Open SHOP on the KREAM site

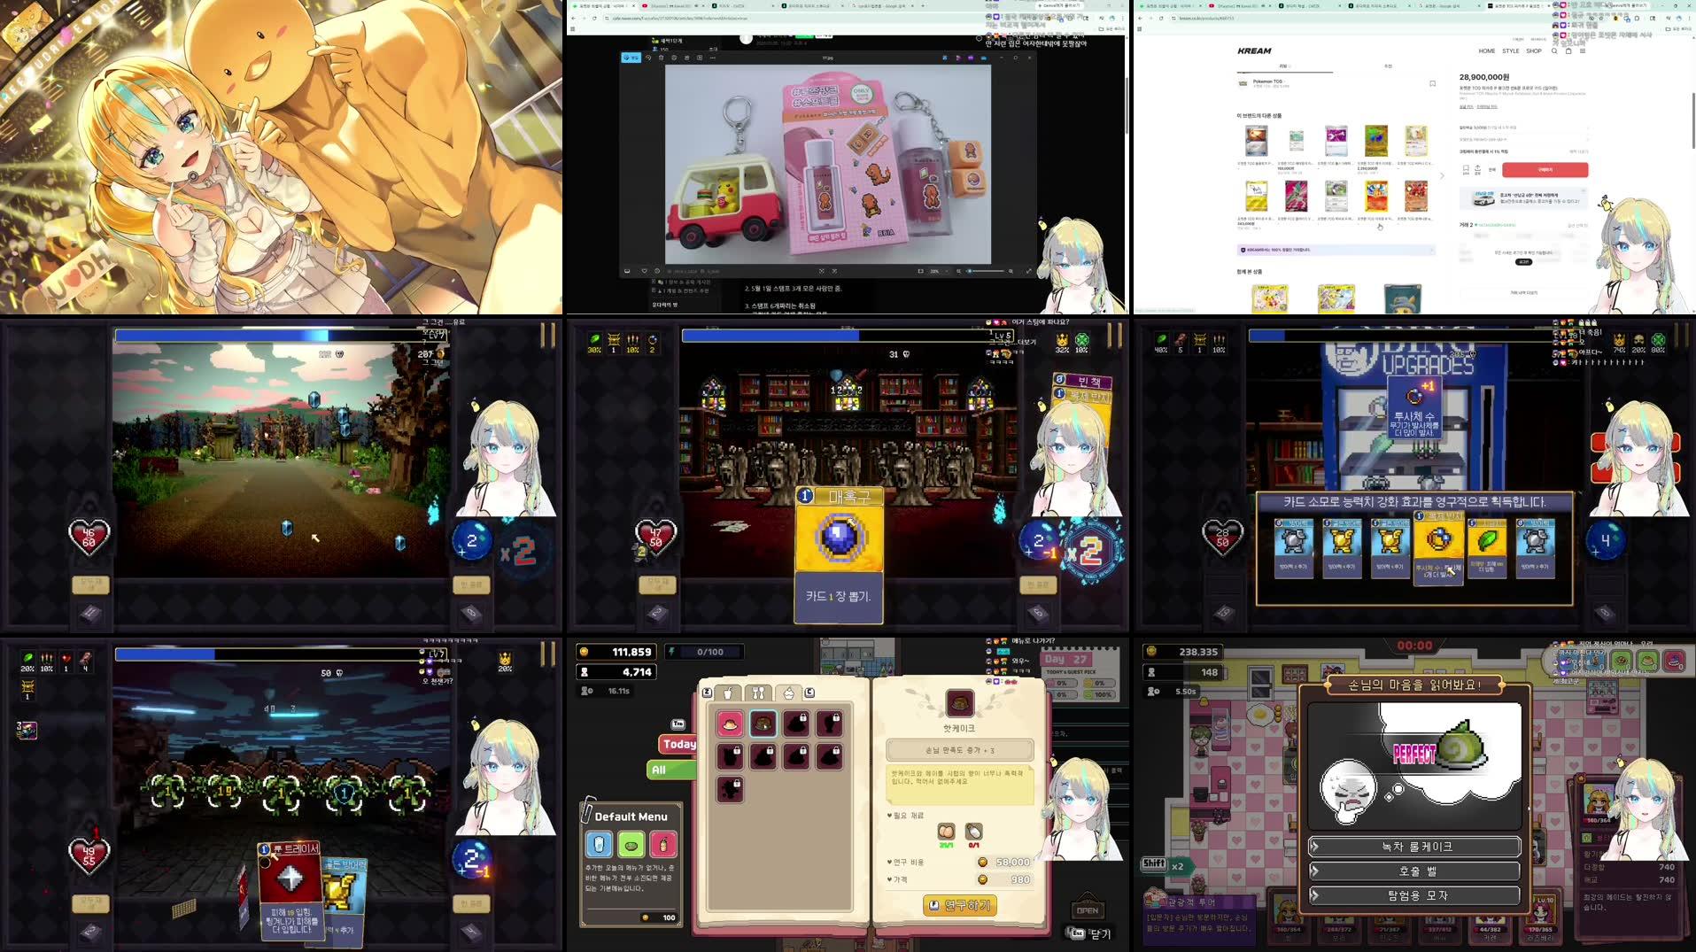point(1534,51)
